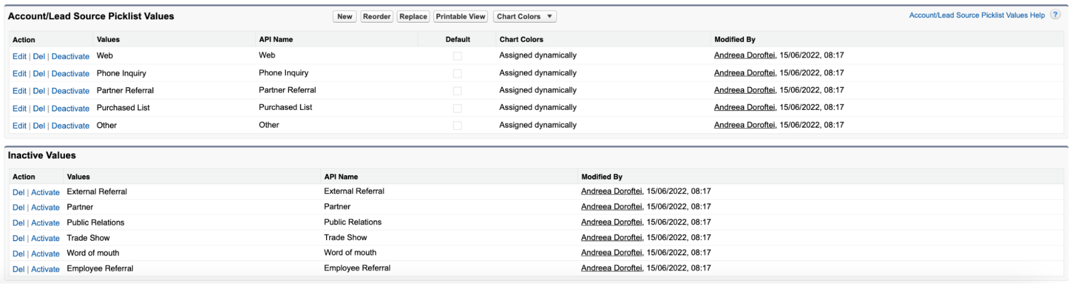Image resolution: width=1072 pixels, height=284 pixels.
Task: Delete the Trade Show value
Action: (19, 238)
